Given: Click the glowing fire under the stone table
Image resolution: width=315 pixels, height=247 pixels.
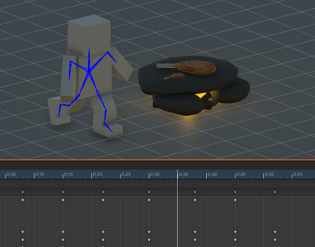Looking at the screenshot, I should click(201, 95).
